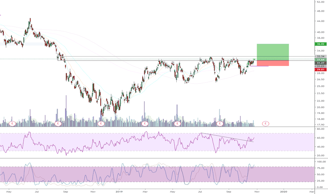Screen dimensions: 328x194
Task: Click the earnings E marker between Jul and Sep 2018
Action: click(x=58, y=123)
